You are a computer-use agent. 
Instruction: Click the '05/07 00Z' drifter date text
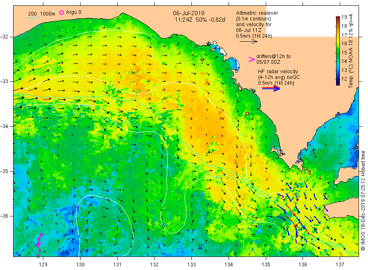[x=268, y=62]
